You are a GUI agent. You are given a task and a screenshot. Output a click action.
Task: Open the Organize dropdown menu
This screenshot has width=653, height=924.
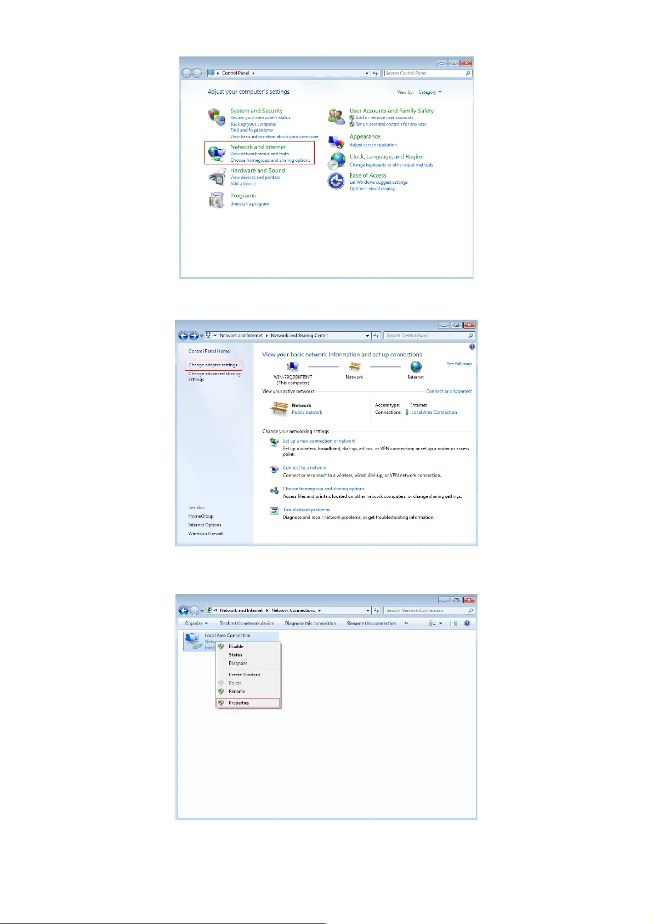[196, 623]
